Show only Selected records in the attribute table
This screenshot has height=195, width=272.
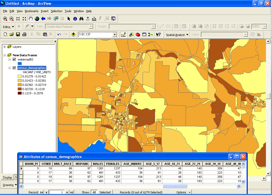pos(105,192)
